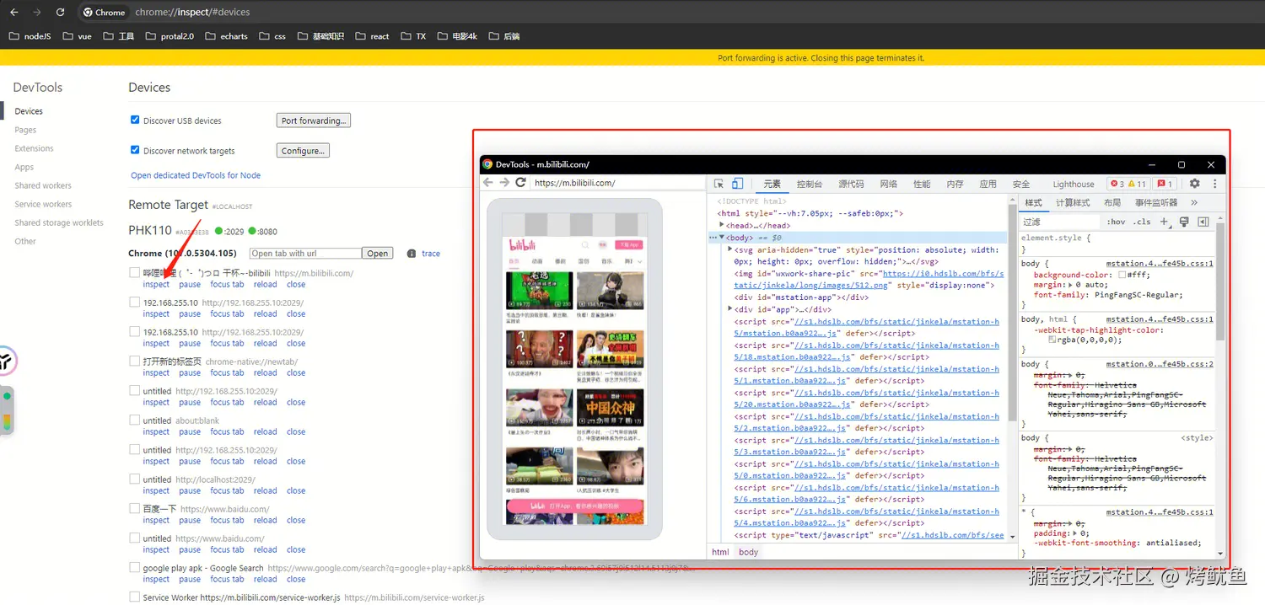Click the Open button beside url field

(x=378, y=254)
